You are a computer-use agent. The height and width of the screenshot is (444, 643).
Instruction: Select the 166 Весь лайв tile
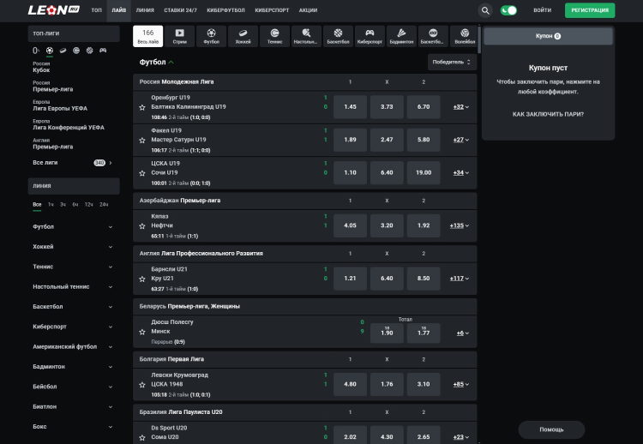click(x=148, y=36)
